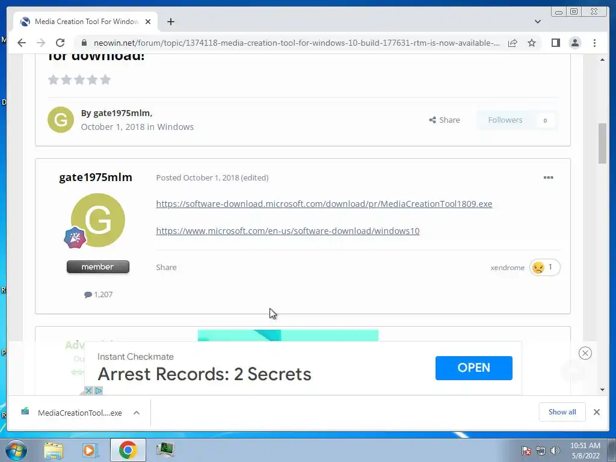
Task: Open the MediaCreationTool1809.exe download link
Action: [324, 204]
